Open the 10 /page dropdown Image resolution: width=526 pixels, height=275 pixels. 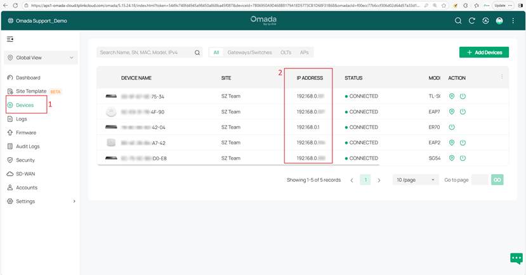(415, 180)
